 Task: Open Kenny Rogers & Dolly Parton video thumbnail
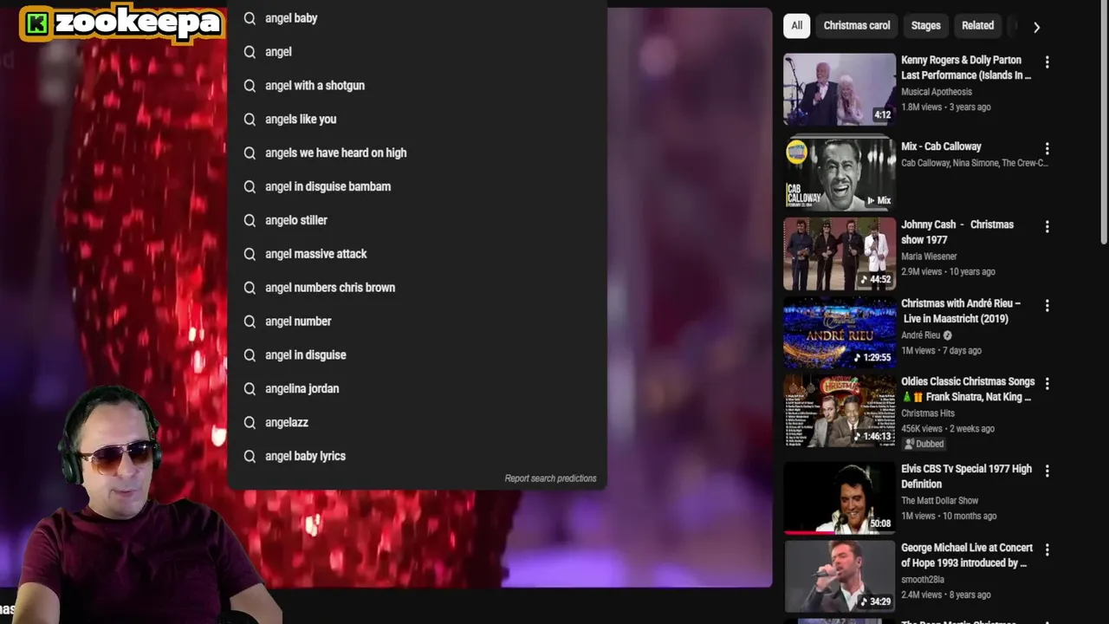click(x=840, y=89)
